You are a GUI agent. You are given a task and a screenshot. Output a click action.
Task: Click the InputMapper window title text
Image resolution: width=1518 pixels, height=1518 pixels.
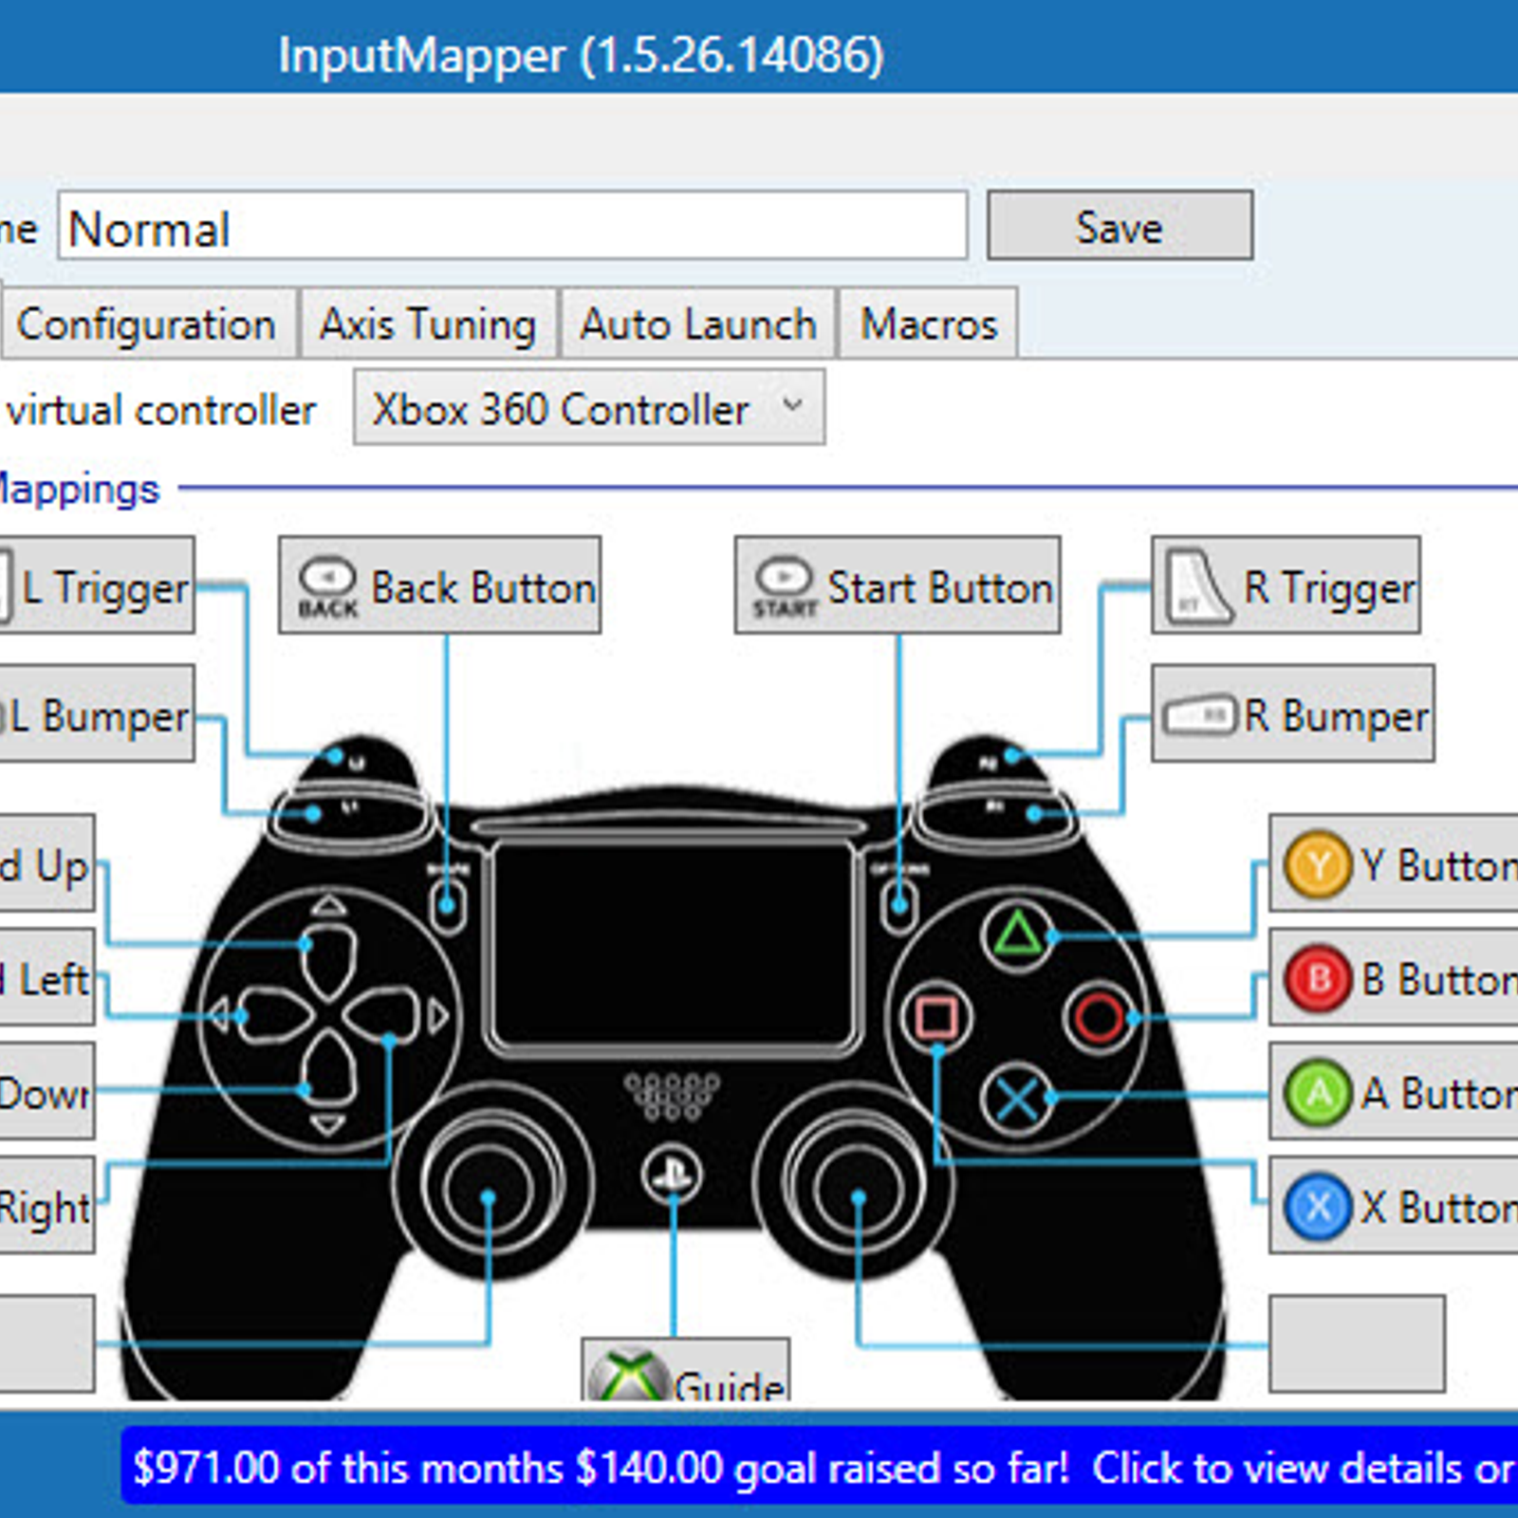581,55
